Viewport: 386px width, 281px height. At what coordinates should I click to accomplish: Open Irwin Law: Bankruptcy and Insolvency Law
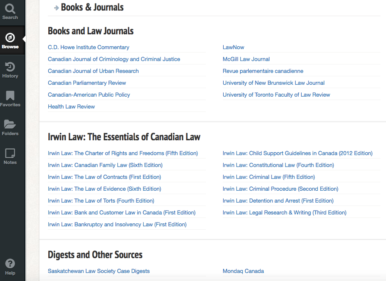117,224
